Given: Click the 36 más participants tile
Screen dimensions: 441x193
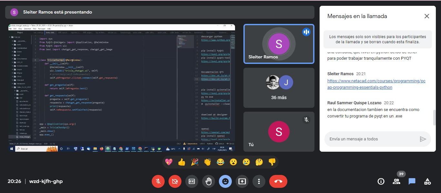Looking at the screenshot, I should click(279, 88).
